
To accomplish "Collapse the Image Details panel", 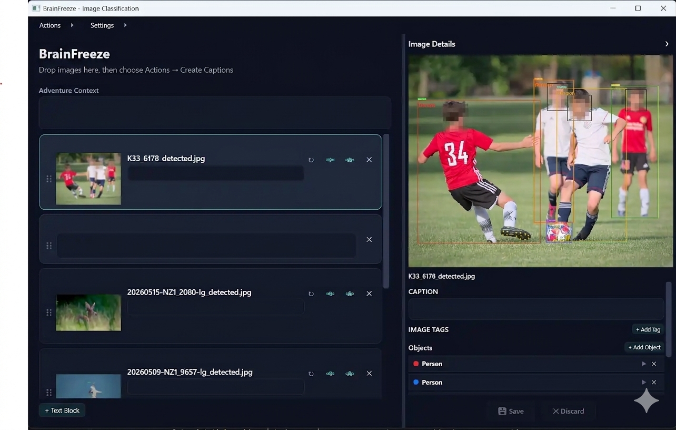I will tap(667, 44).
